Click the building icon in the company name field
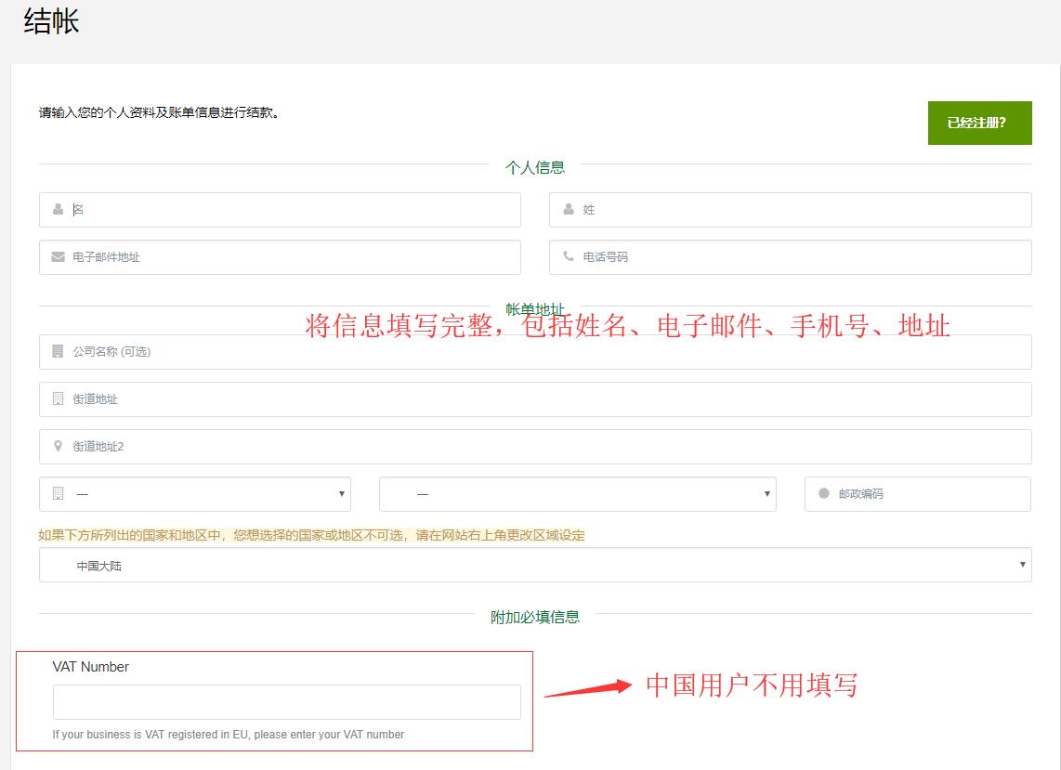 [59, 351]
